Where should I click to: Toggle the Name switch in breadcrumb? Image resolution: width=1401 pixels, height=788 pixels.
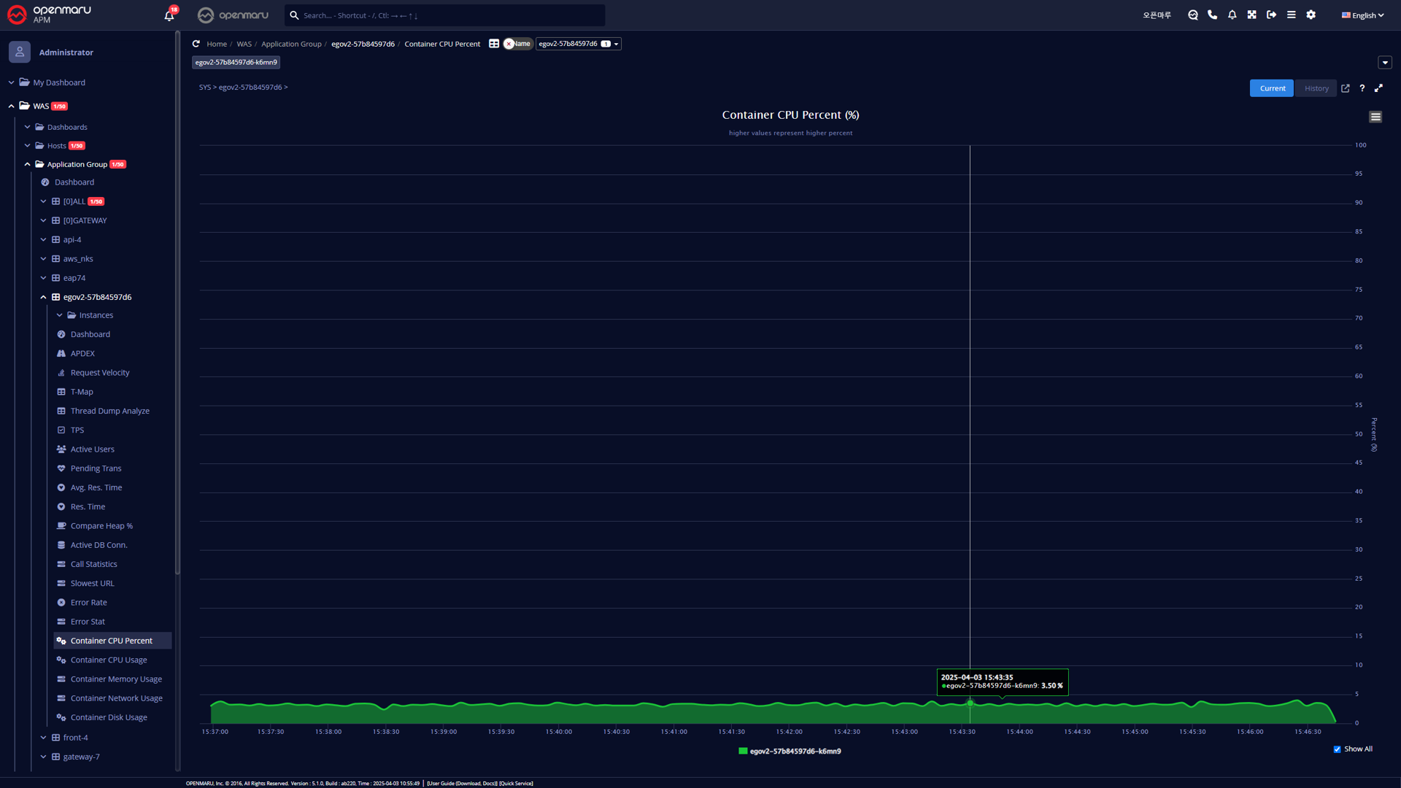tap(517, 44)
